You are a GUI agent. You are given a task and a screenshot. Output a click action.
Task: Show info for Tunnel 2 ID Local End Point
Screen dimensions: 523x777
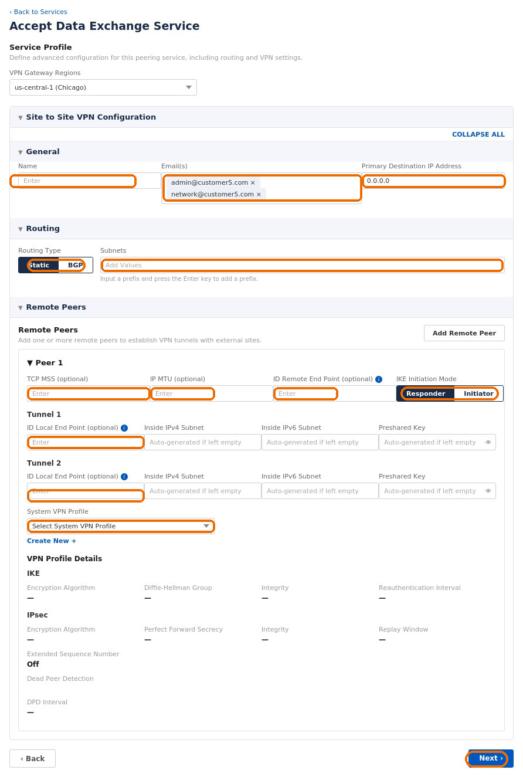point(124,477)
